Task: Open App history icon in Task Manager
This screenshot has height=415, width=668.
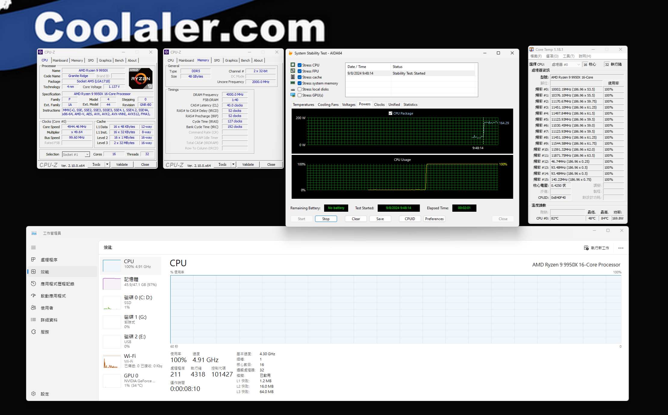Action: (33, 284)
